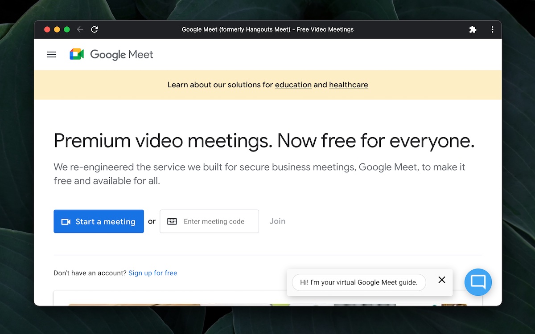Open the healthcare solutions link

[x=348, y=85]
